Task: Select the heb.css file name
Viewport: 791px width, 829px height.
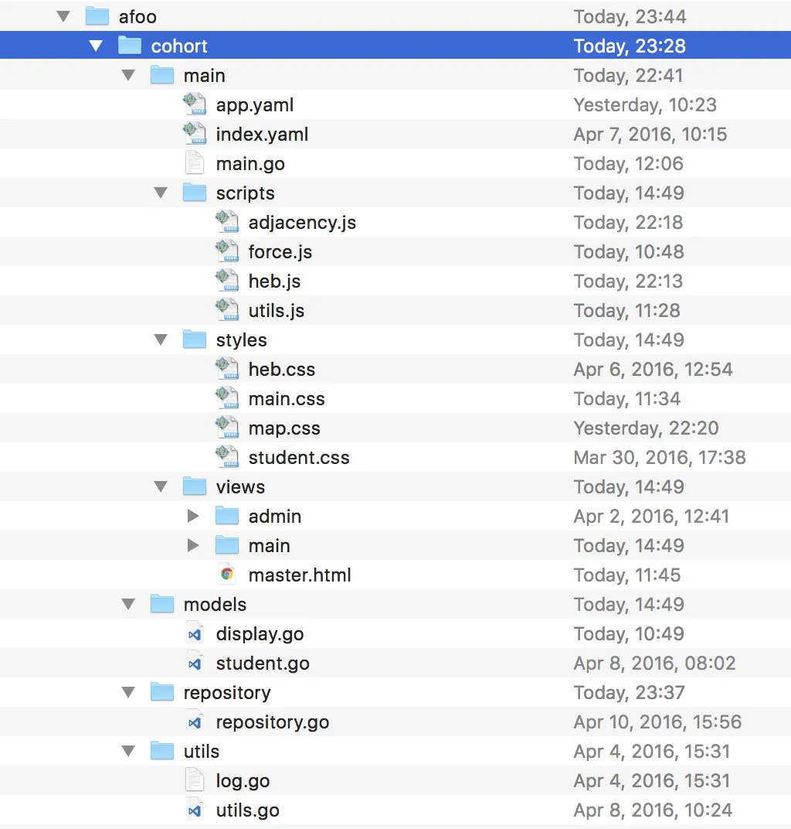Action: [x=281, y=370]
